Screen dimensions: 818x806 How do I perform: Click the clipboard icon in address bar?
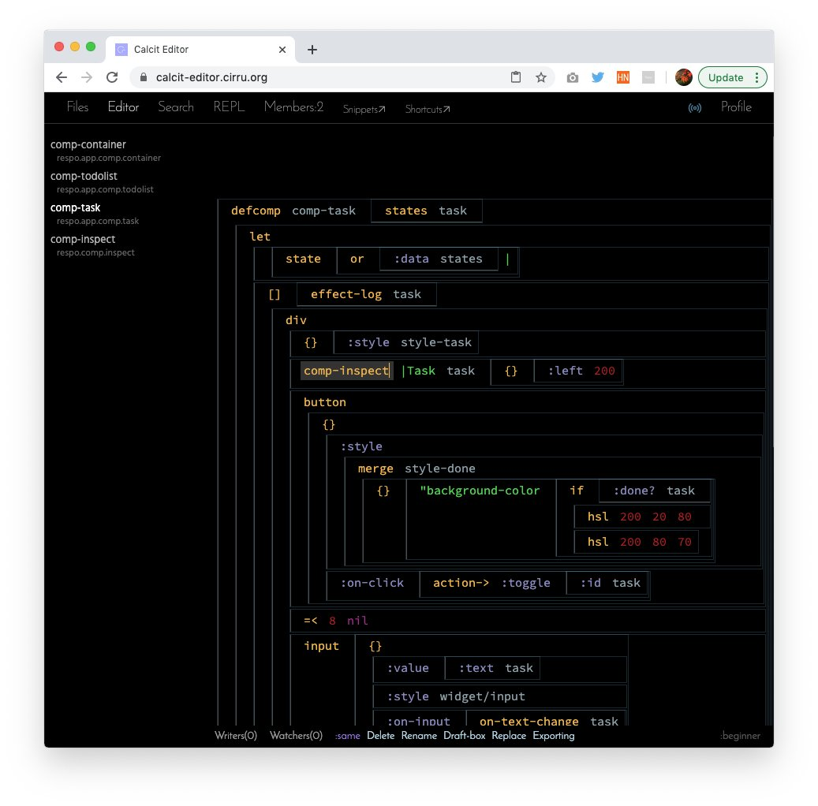click(516, 77)
